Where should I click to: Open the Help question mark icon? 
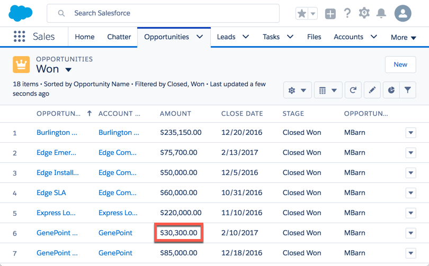(347, 13)
